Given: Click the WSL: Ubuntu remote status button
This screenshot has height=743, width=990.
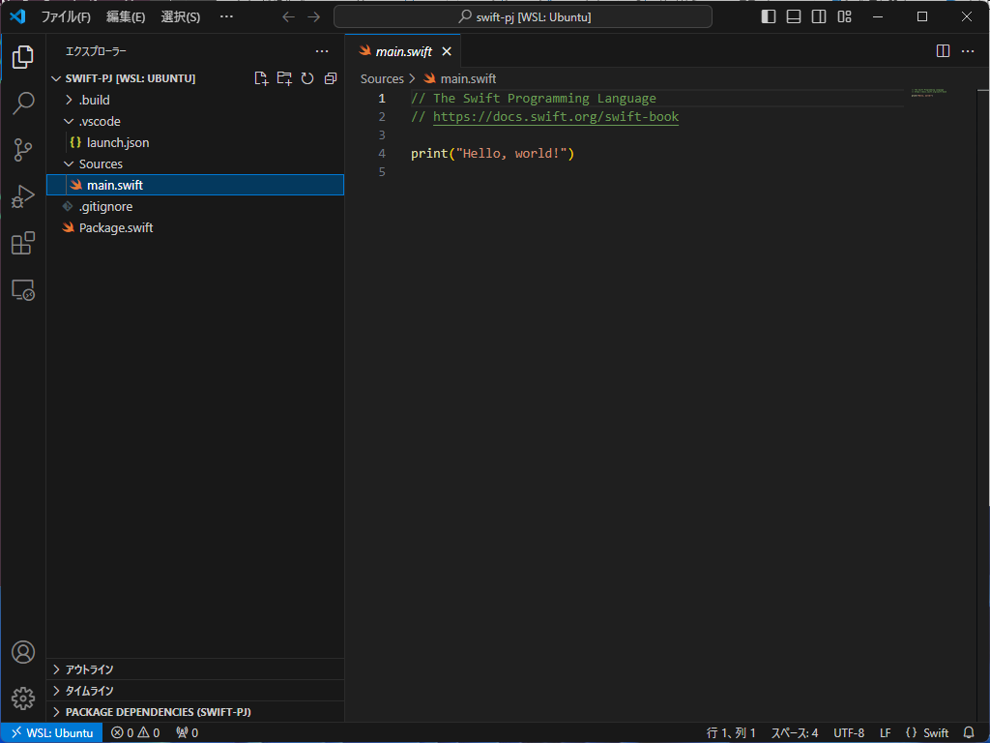Looking at the screenshot, I should pyautogui.click(x=51, y=732).
